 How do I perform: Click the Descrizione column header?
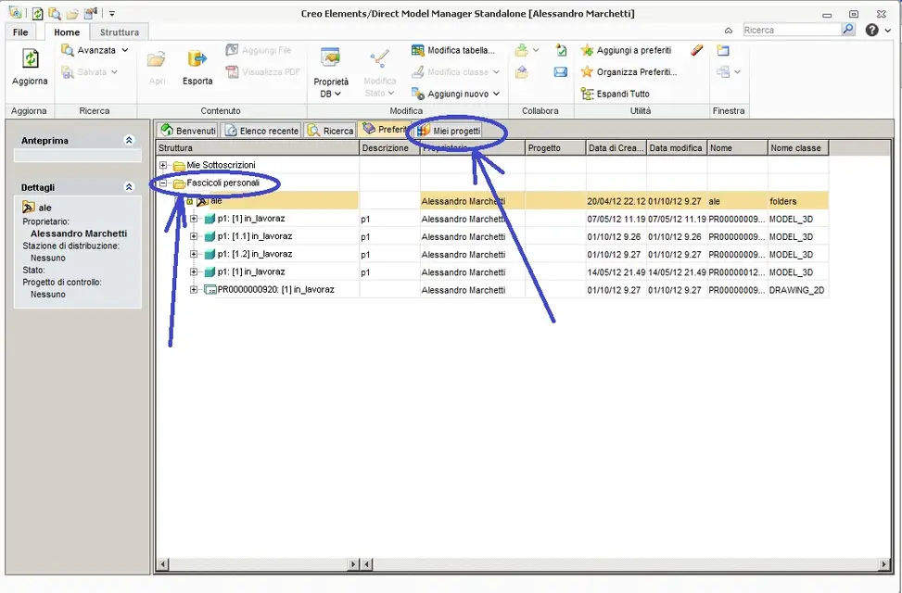(x=389, y=148)
